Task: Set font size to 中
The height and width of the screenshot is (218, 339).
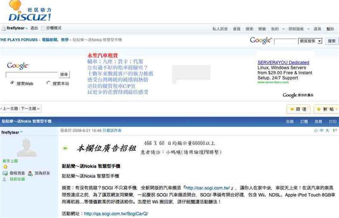Action: (x=322, y=130)
